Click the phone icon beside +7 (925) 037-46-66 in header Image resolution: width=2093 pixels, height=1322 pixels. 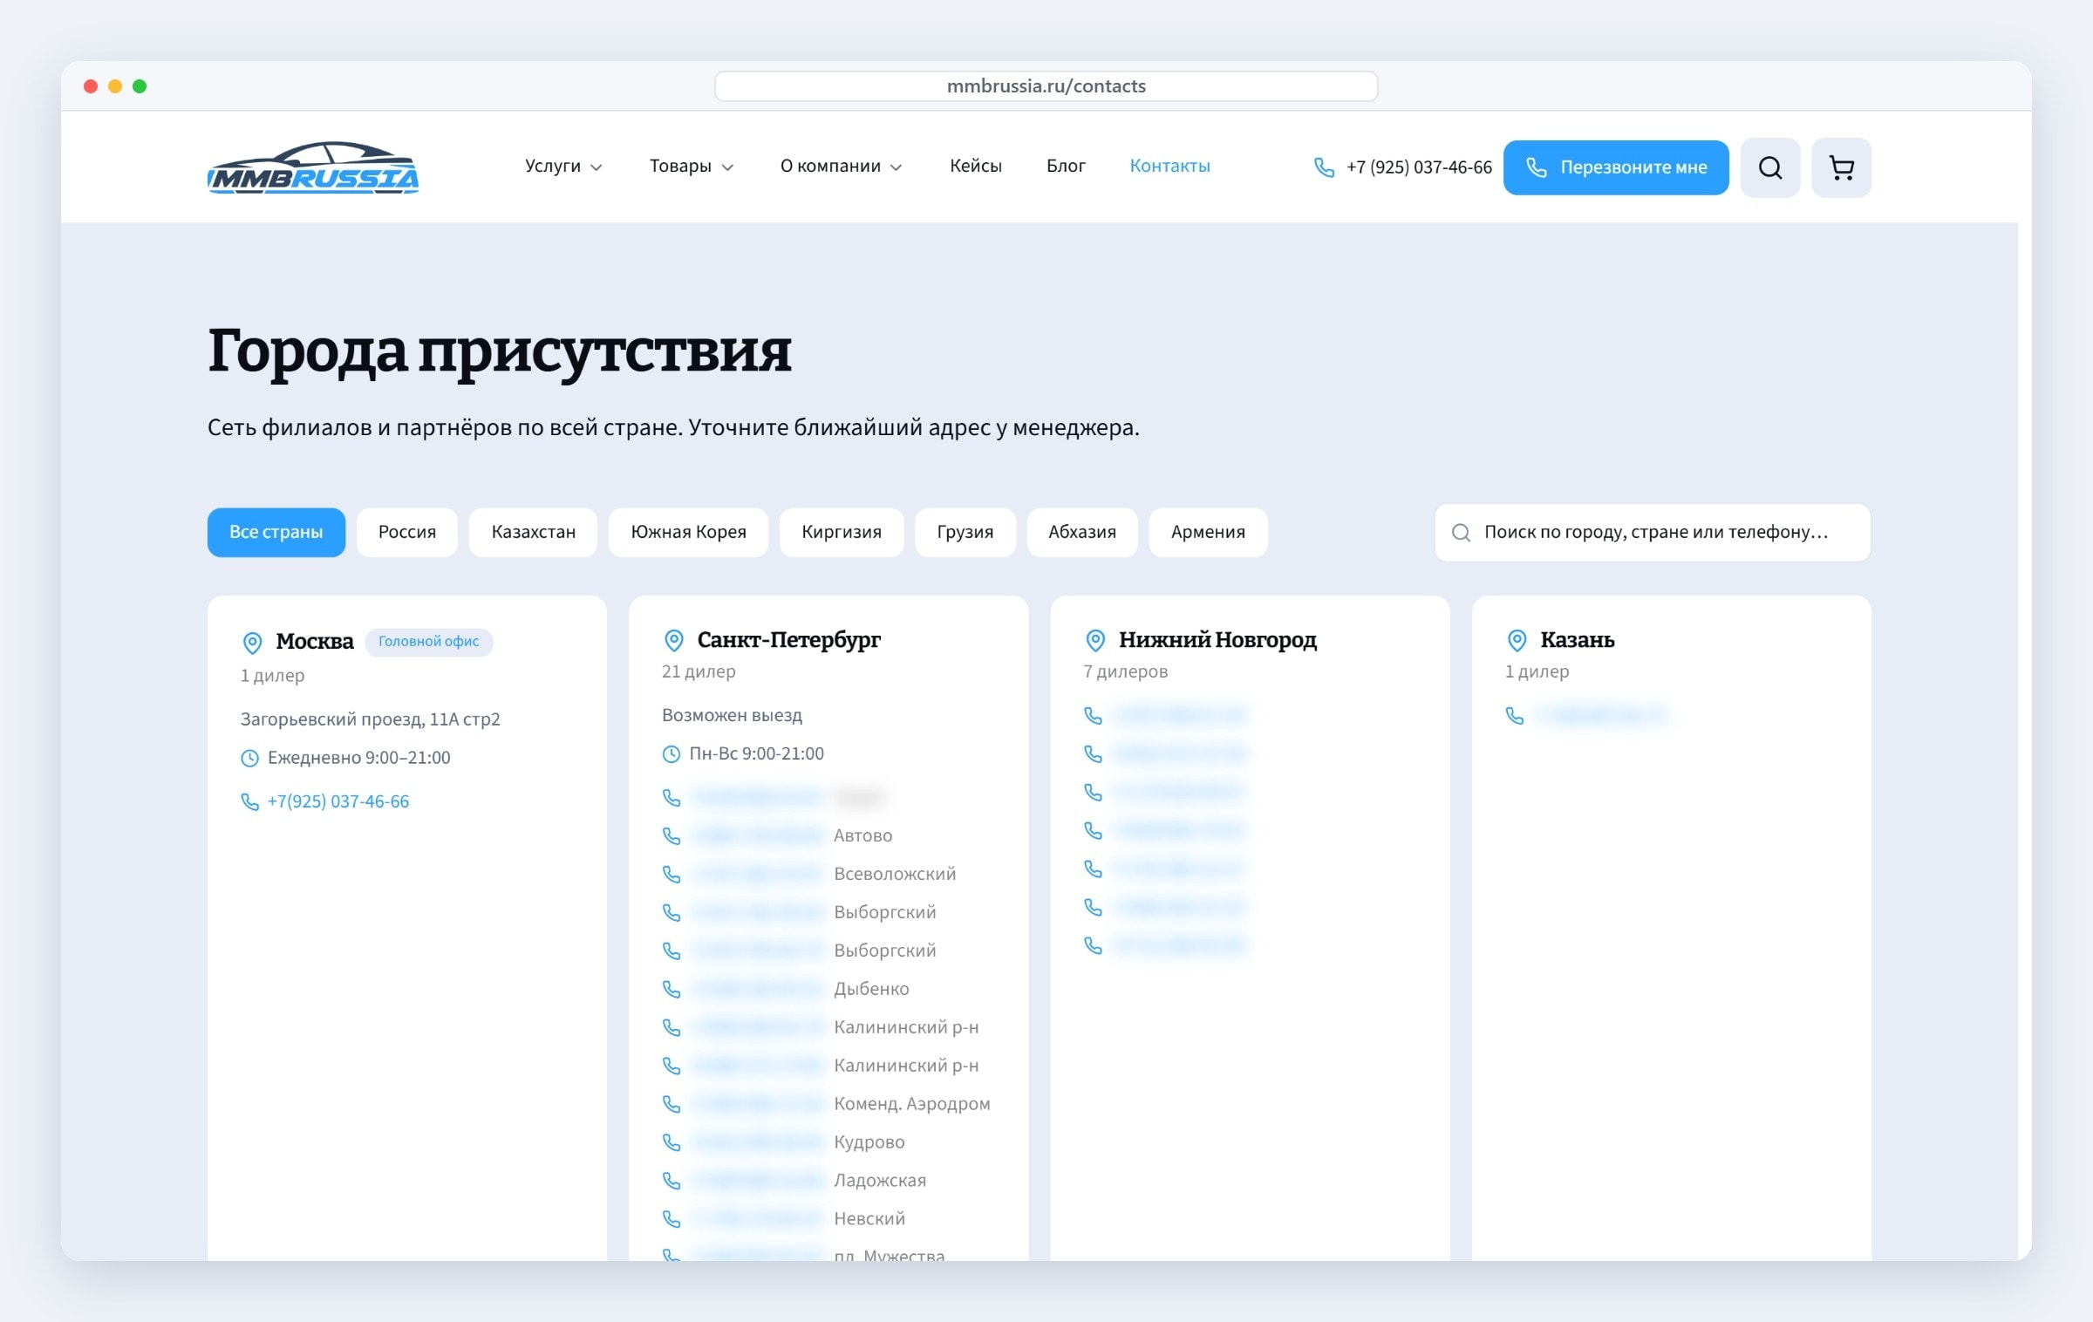(x=1324, y=167)
